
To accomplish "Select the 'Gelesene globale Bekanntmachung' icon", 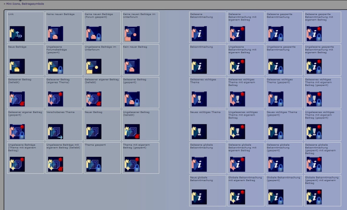I will [199, 165].
